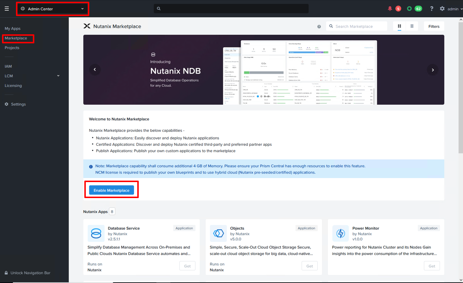Click the vertical page scrollbar
Viewport: 463px width, 283px height.
click(x=461, y=87)
